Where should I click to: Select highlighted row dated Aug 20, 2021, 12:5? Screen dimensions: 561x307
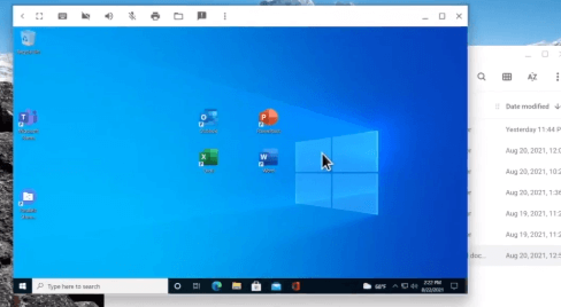[514, 255]
